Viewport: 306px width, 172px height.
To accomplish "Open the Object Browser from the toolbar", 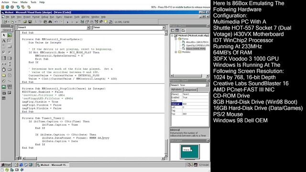I will (x=96, y=22).
